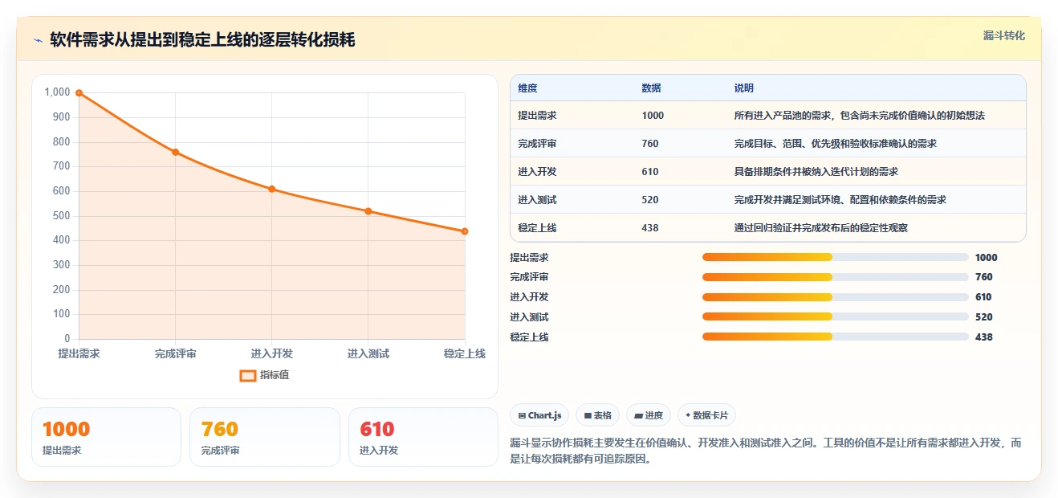Click the 610 进入开发 stat card

pos(423,437)
